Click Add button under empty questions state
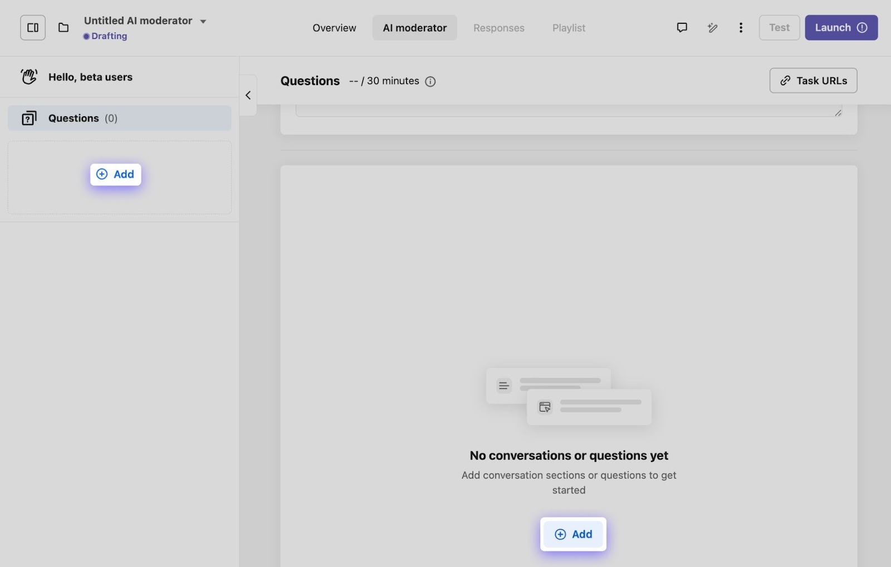 click(573, 534)
